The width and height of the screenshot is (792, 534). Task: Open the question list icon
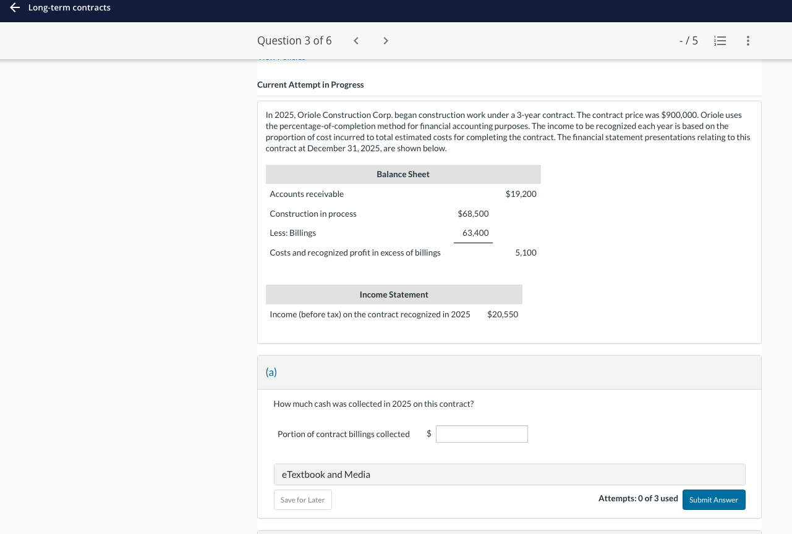(720, 41)
